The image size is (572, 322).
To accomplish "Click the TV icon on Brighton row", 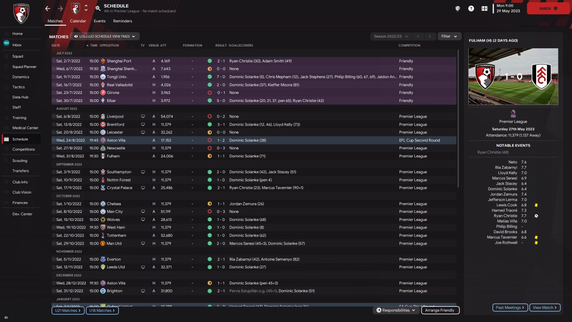I will [x=143, y=291].
